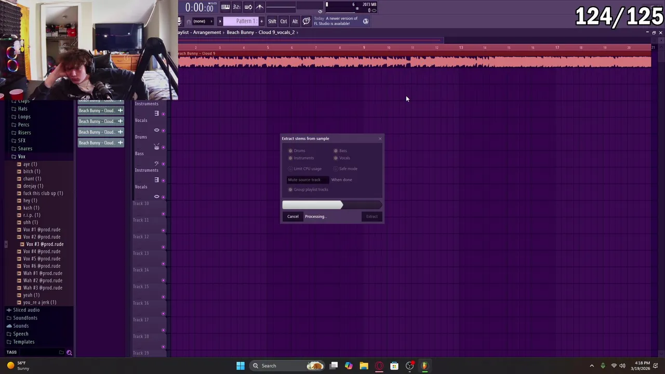Toggle Limit CPU usage option
This screenshot has height=374, width=665.
point(290,169)
